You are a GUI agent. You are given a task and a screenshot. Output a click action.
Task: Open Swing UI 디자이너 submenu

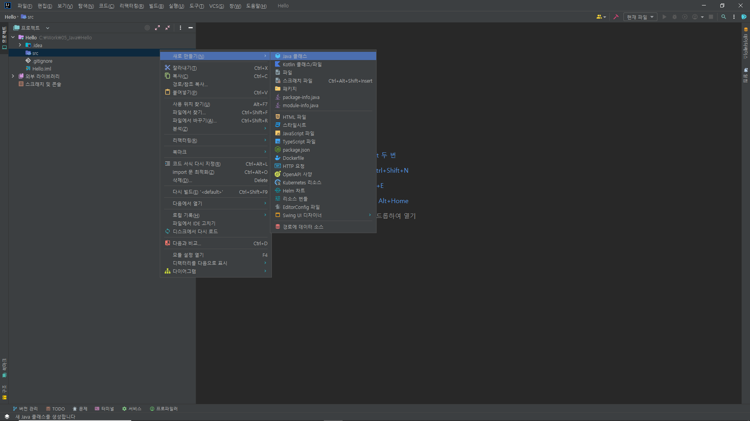click(x=302, y=215)
